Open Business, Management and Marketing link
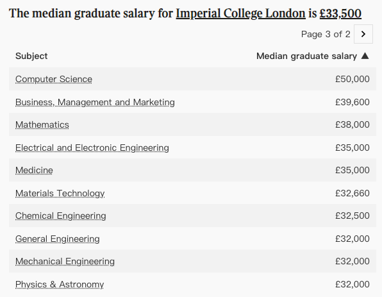Image resolution: width=382 pixels, height=297 pixels. point(95,102)
